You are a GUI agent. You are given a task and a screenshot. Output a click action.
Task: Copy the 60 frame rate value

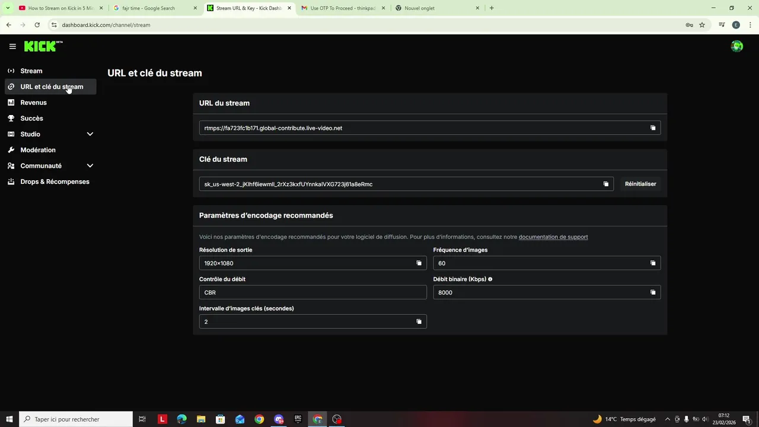pyautogui.click(x=653, y=263)
